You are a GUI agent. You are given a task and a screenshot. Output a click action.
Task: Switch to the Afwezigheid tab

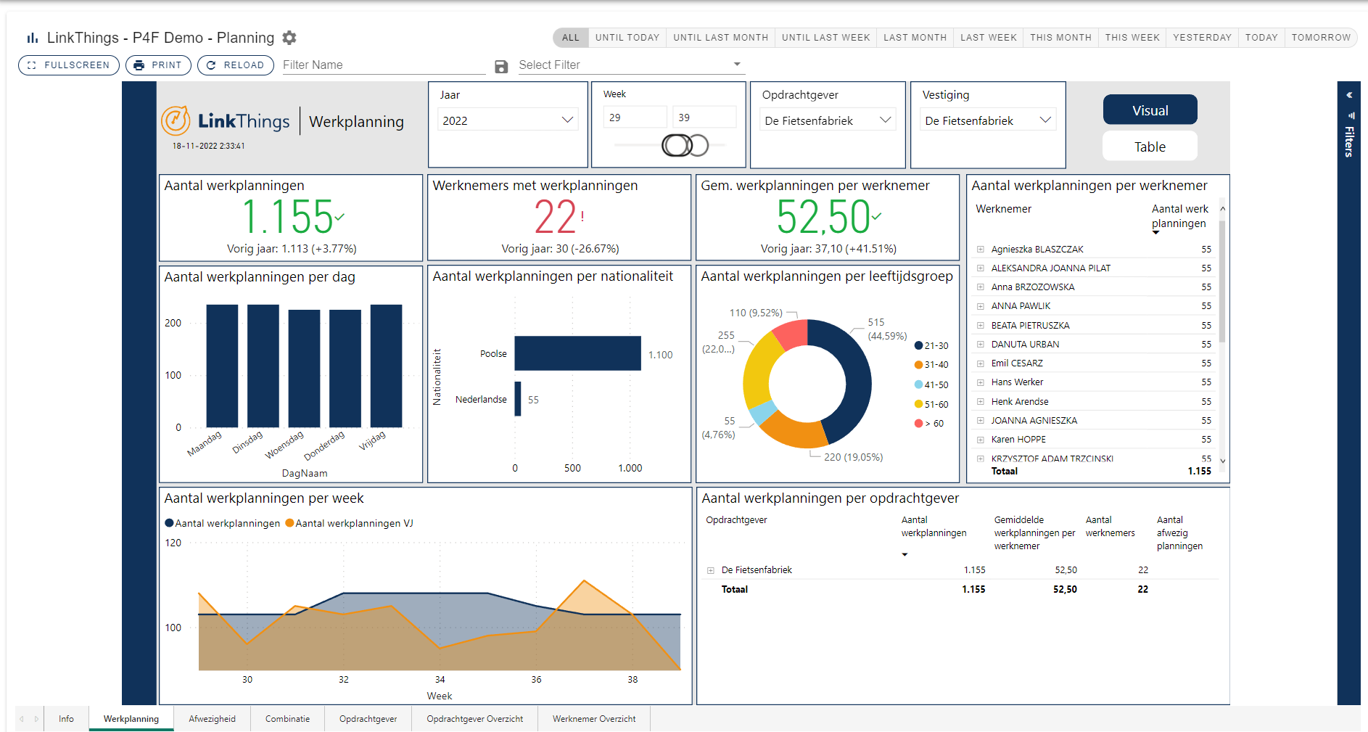coord(212,718)
